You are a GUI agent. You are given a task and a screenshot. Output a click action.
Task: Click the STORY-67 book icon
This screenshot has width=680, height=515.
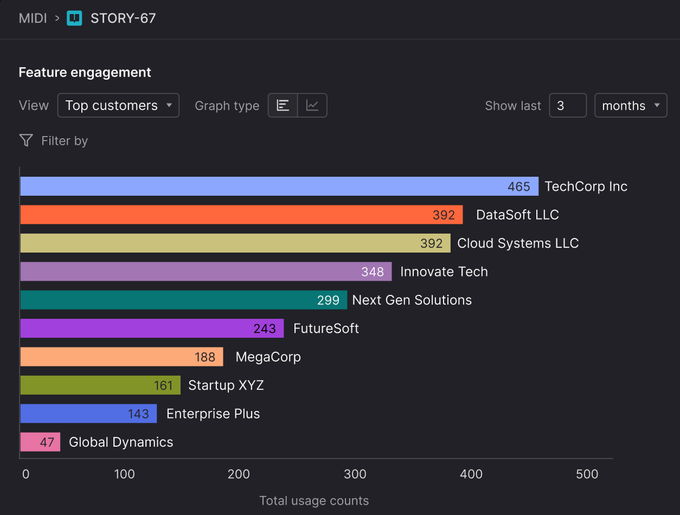pyautogui.click(x=74, y=18)
